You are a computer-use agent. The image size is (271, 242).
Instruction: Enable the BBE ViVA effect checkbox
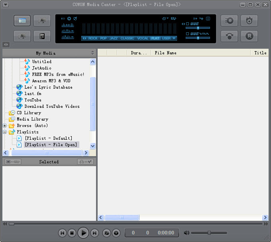click(188, 34)
